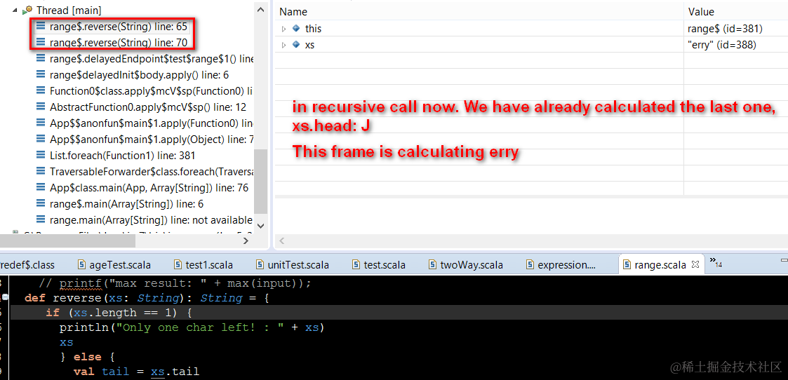Select stack frame range$.reverse(String) line: 65
This screenshot has height=380, width=788.
point(119,26)
